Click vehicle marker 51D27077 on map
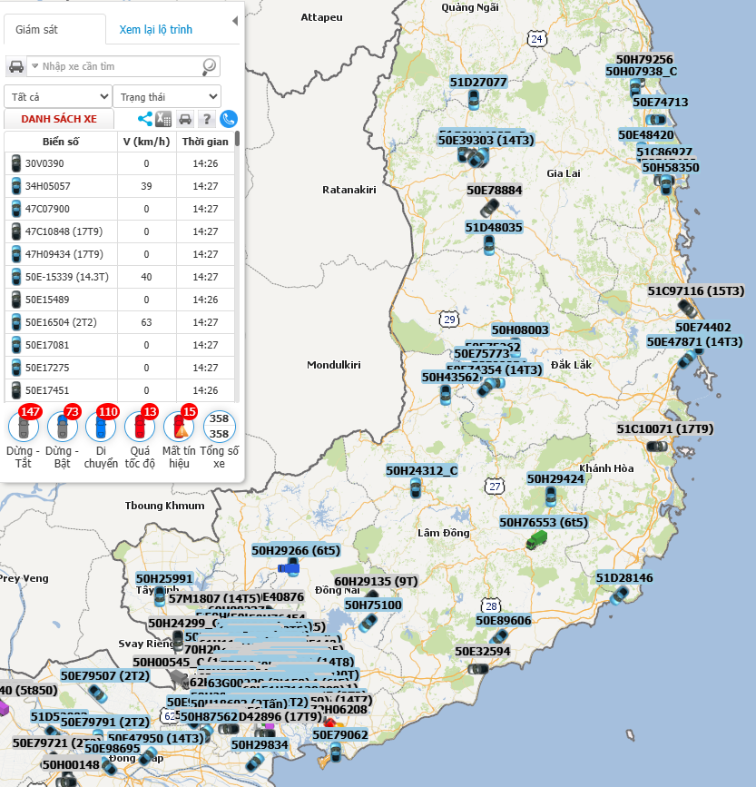 point(473,99)
